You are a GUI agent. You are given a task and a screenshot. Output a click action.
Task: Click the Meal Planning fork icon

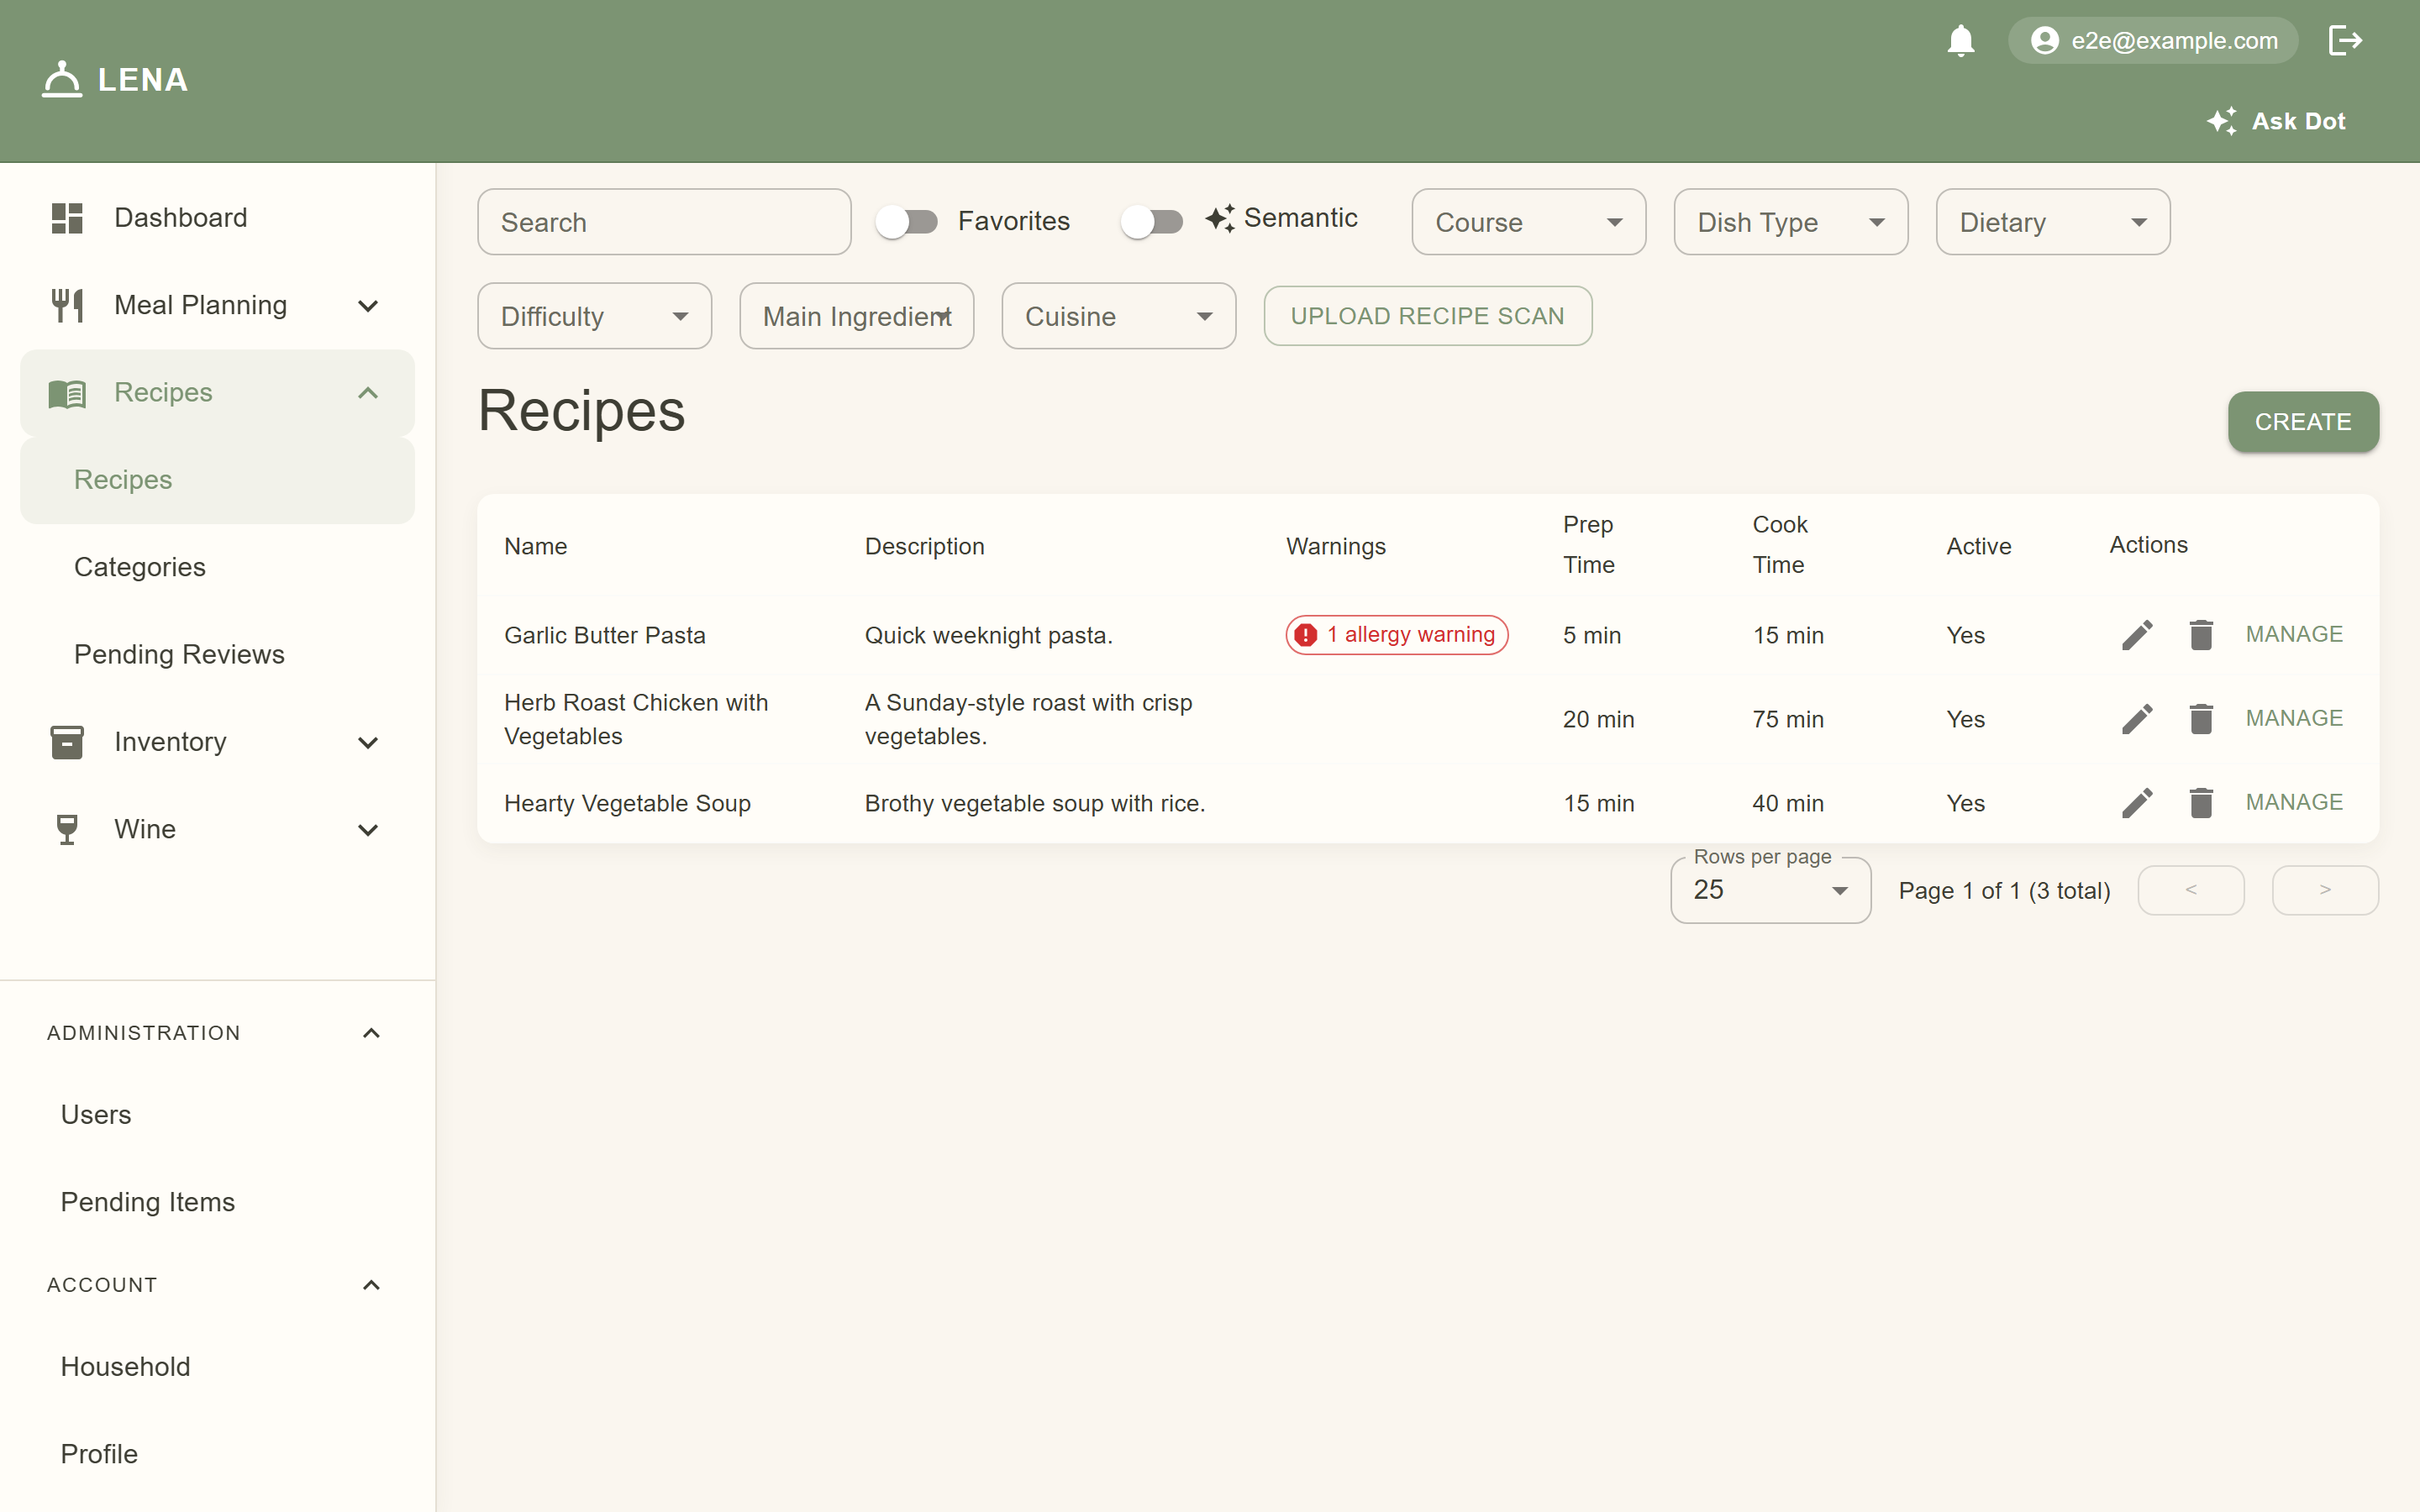(67, 305)
